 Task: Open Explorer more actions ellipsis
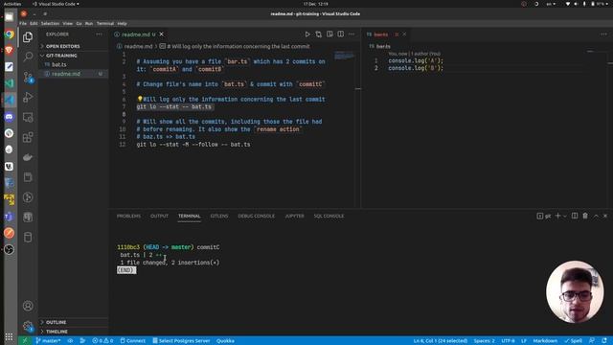(99, 34)
